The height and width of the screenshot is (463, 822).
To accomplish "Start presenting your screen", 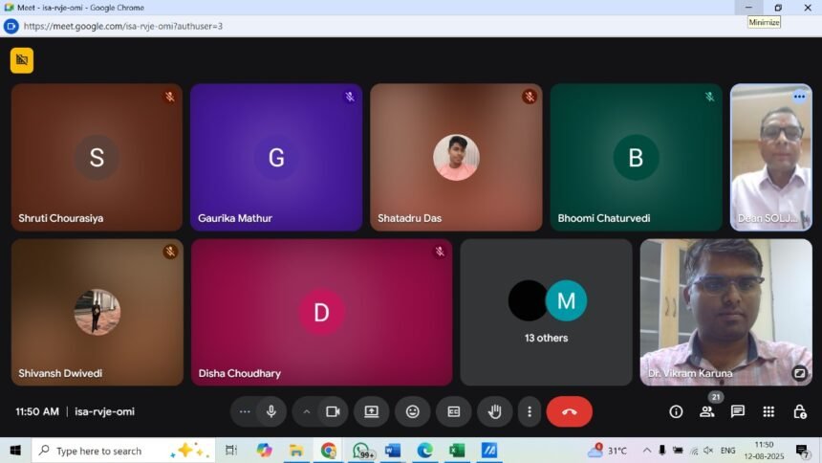I will tap(371, 411).
